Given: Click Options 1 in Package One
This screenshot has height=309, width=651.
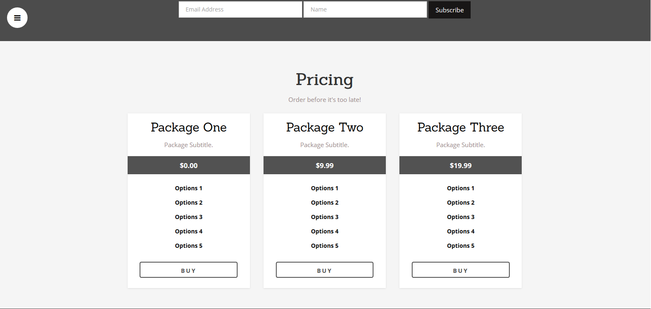Looking at the screenshot, I should 189,188.
